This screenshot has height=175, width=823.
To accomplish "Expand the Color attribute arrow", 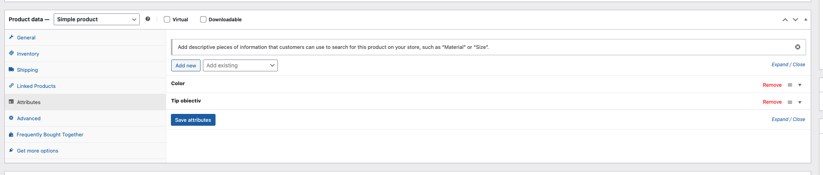I will click(x=800, y=85).
